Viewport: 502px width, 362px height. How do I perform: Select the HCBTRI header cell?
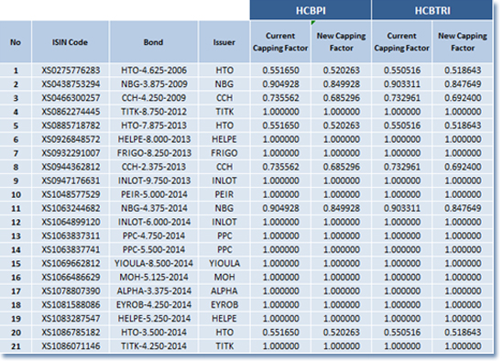click(x=432, y=10)
